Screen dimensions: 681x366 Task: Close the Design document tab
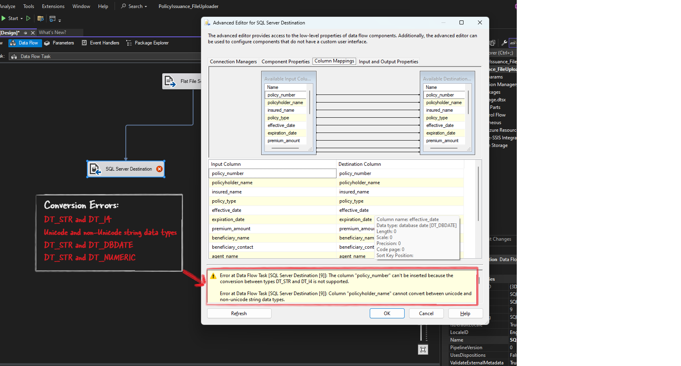point(33,33)
